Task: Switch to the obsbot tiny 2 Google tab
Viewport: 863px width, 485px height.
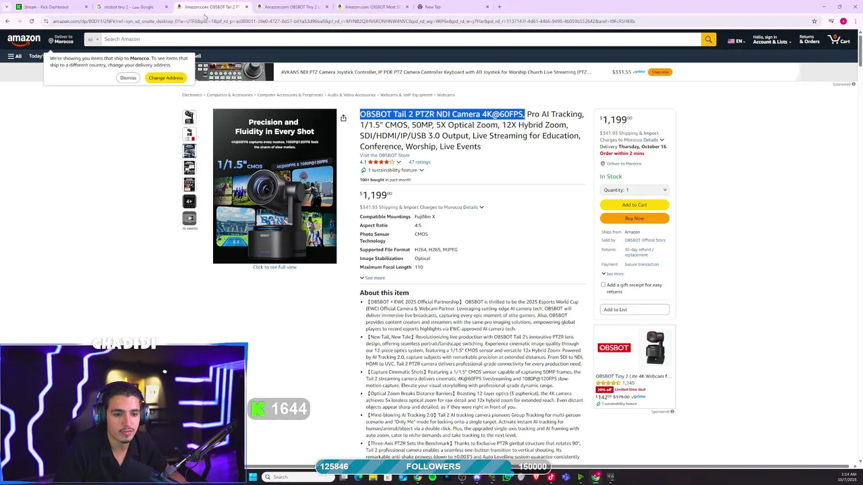Action: coord(131,7)
